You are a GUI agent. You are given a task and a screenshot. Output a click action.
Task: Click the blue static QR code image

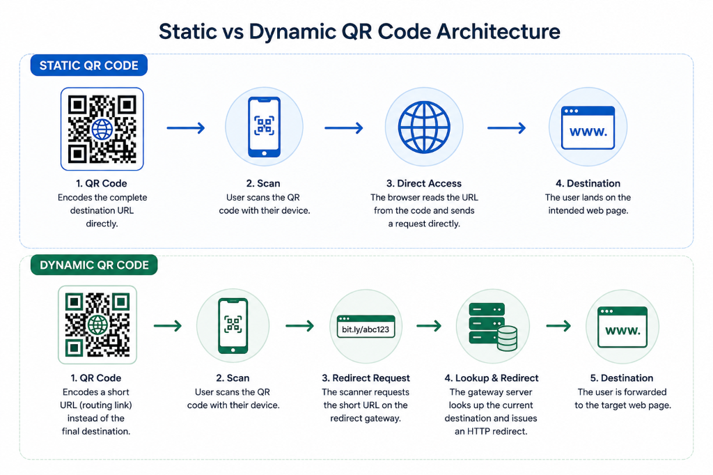(102, 129)
